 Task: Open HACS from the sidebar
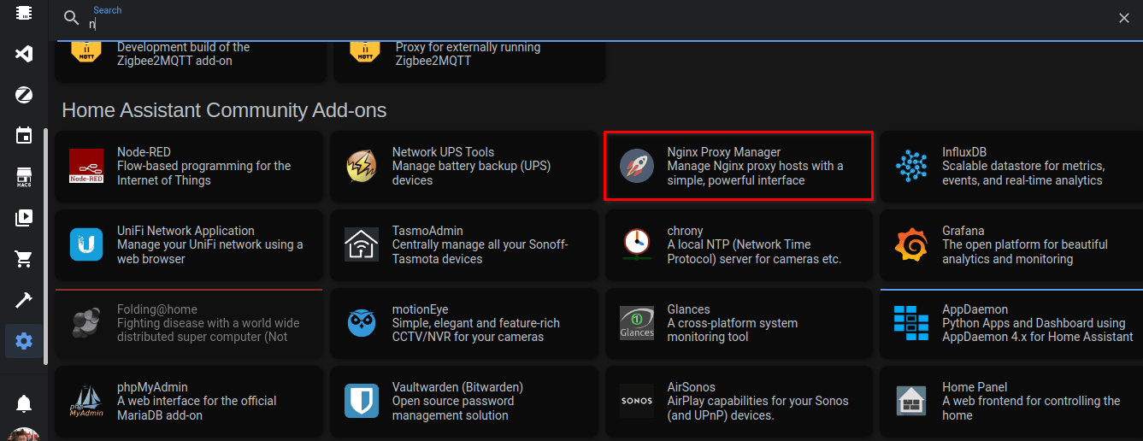[x=24, y=177]
